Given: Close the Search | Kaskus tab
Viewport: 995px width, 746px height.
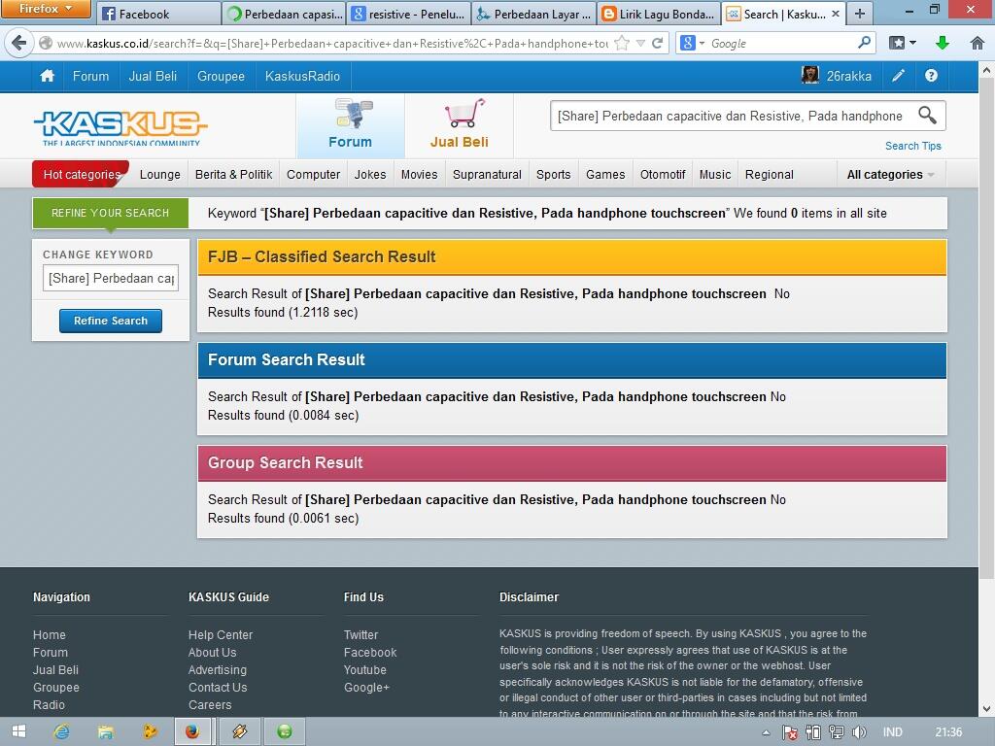Looking at the screenshot, I should click(x=835, y=14).
